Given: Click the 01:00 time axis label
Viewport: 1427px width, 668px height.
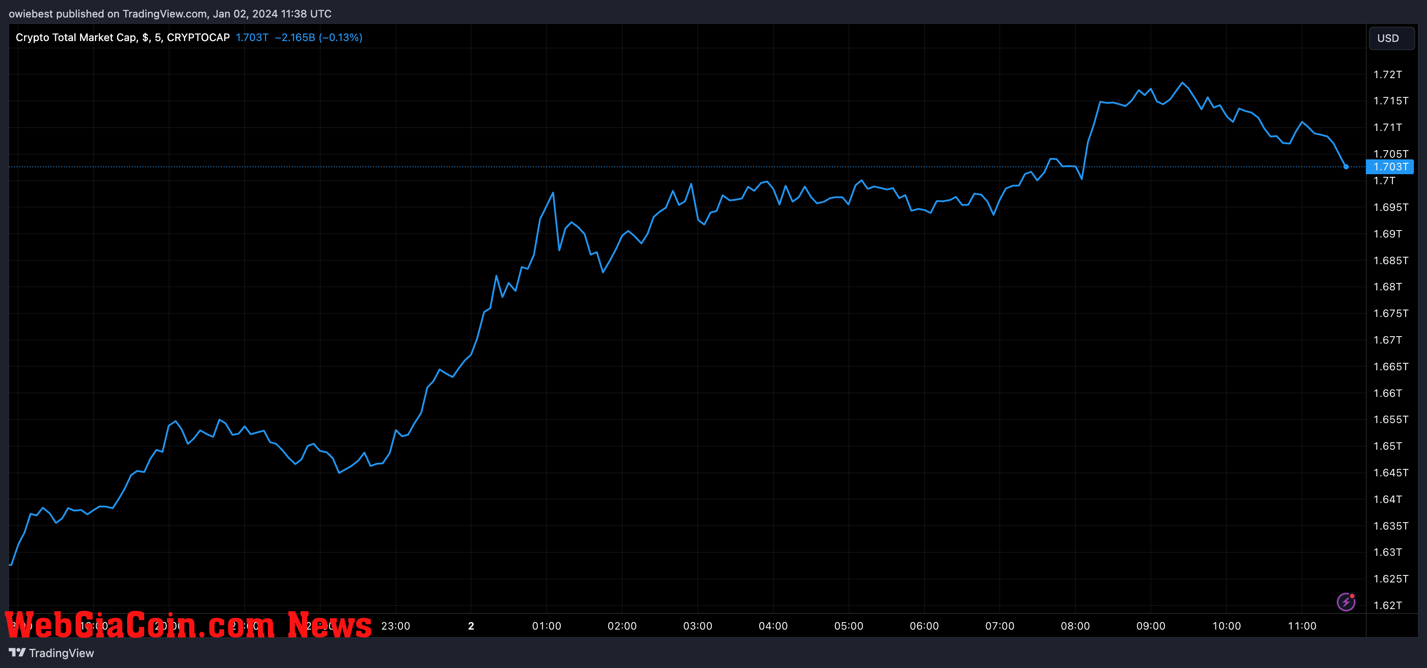Looking at the screenshot, I should (x=547, y=626).
